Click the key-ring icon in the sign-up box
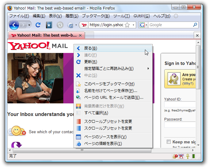Viewport: 209px width, 168px height. click(174, 79)
